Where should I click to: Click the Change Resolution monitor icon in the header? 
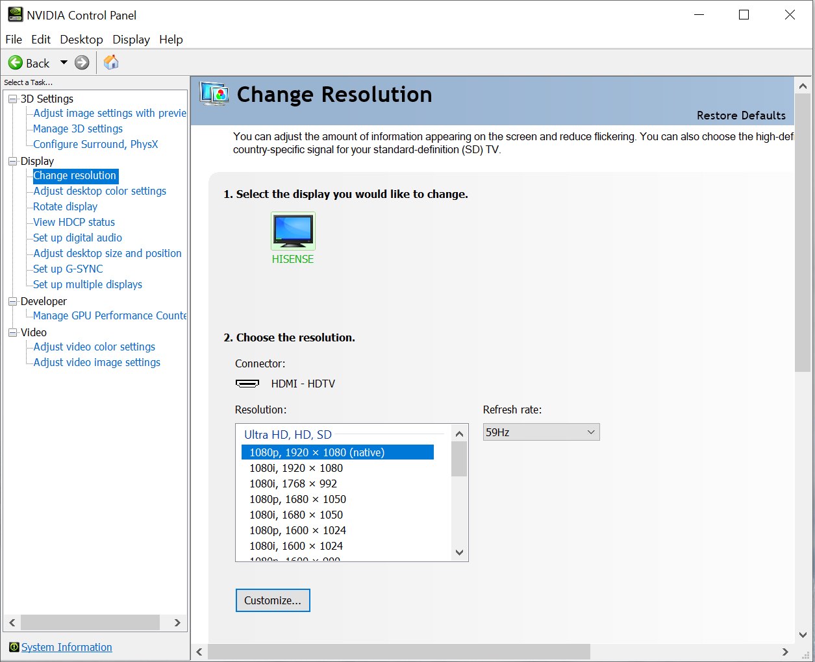point(214,93)
